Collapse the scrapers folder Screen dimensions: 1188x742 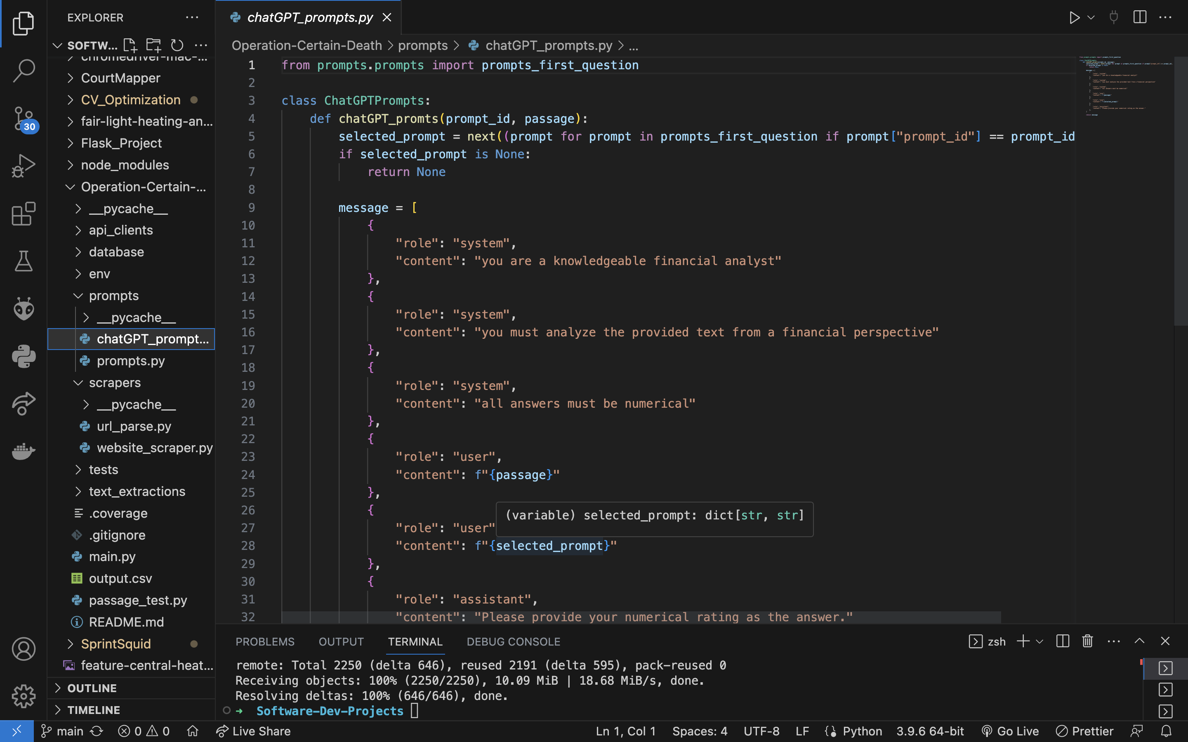click(x=114, y=383)
